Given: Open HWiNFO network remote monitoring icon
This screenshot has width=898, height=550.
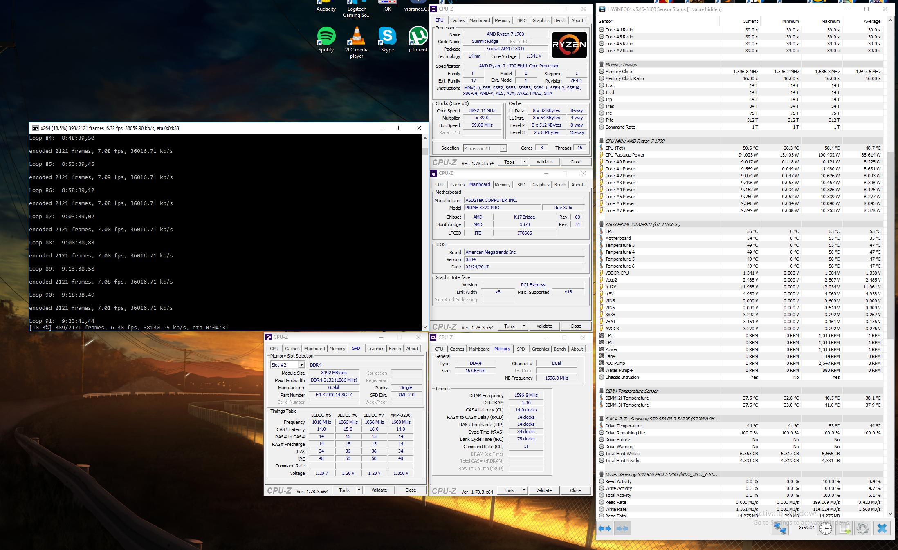Looking at the screenshot, I should 780,528.
